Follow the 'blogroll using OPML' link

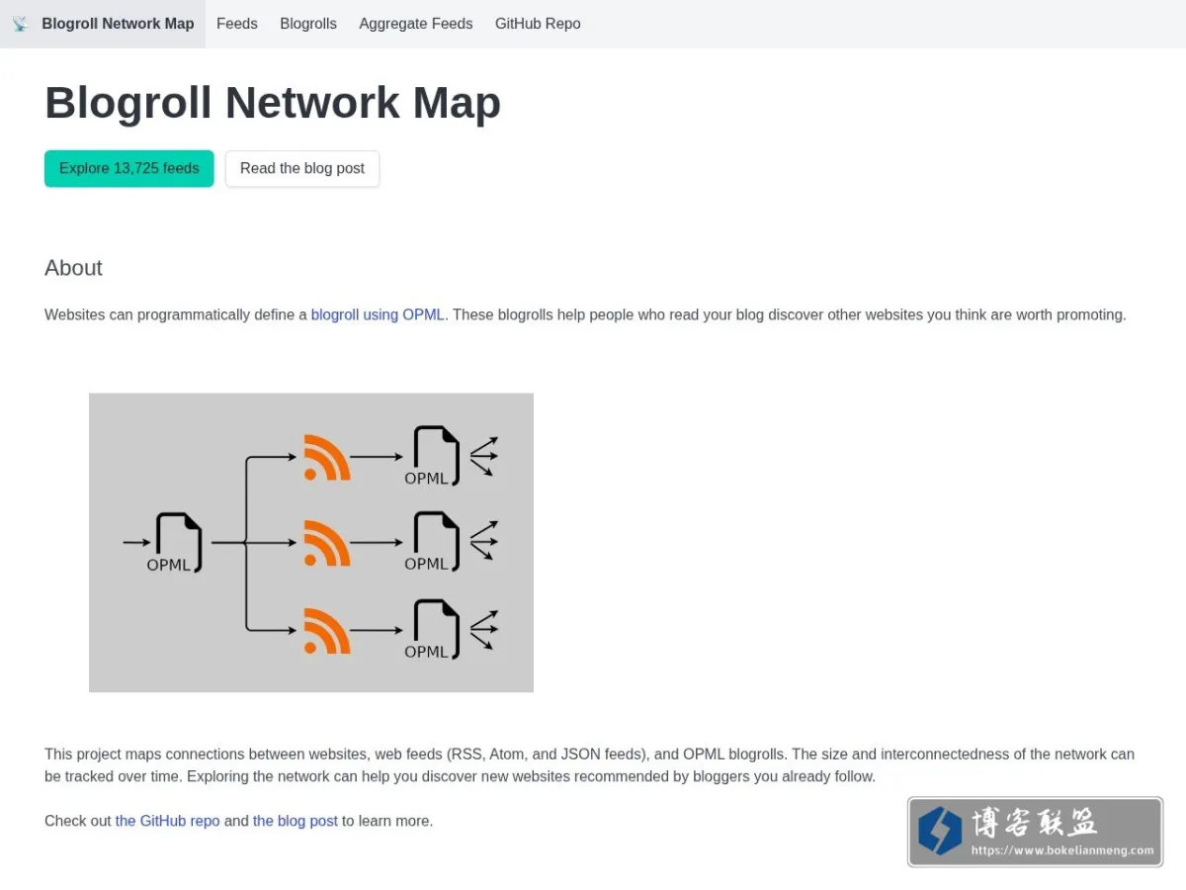pyautogui.click(x=378, y=314)
